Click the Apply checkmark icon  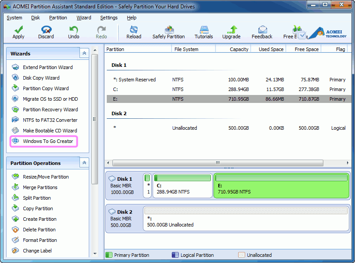(18, 30)
